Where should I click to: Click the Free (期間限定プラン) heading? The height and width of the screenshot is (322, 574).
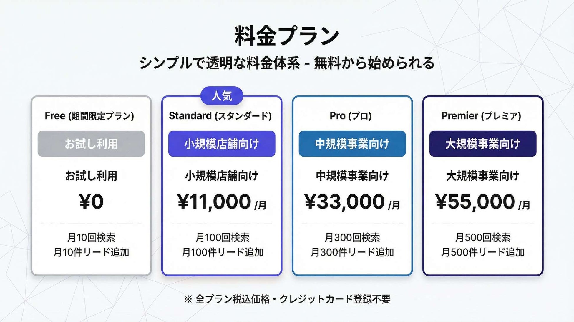[x=89, y=116]
